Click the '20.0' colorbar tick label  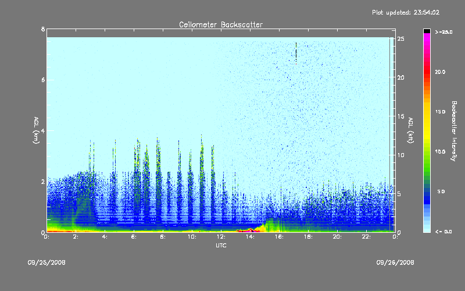coord(440,72)
